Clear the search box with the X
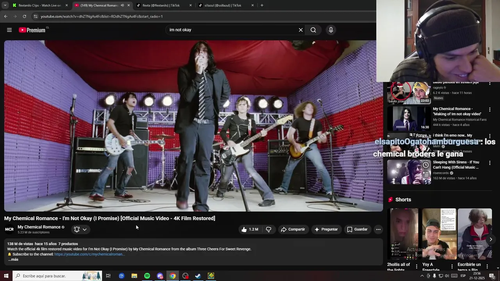The image size is (500, 281). pyautogui.click(x=301, y=30)
